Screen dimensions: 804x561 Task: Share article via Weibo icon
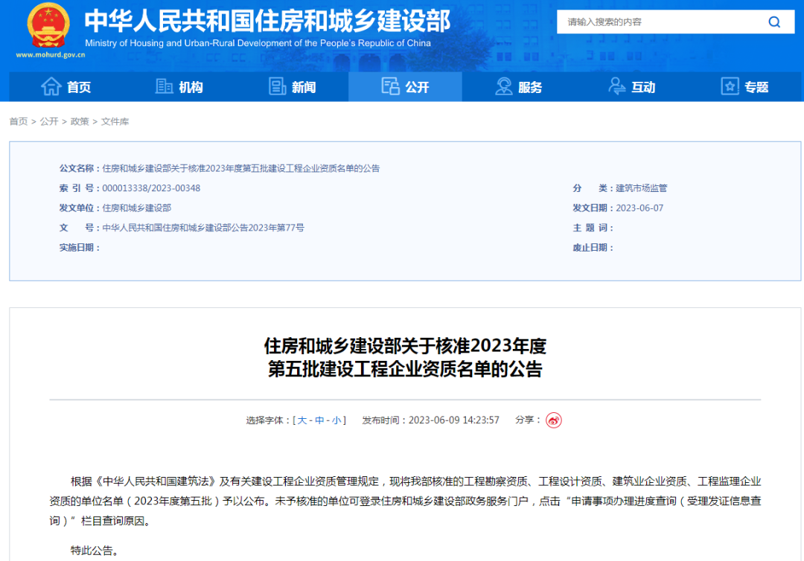click(x=553, y=420)
